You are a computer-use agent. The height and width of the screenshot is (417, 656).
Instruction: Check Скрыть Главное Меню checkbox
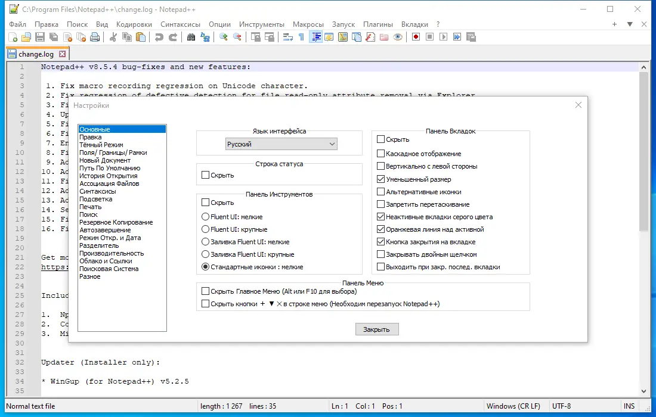point(205,291)
